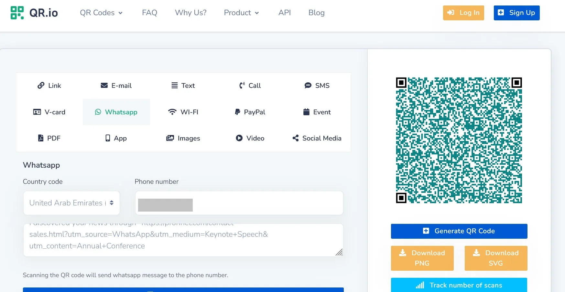Click the 'Scanning the QR code will send' note
This screenshot has height=292, width=565.
point(125,275)
